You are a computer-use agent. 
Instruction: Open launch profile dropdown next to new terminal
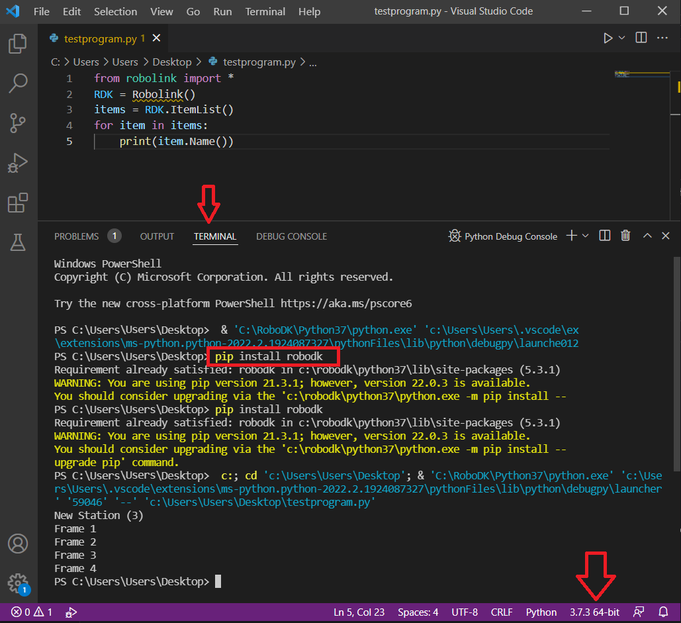pyautogui.click(x=586, y=236)
